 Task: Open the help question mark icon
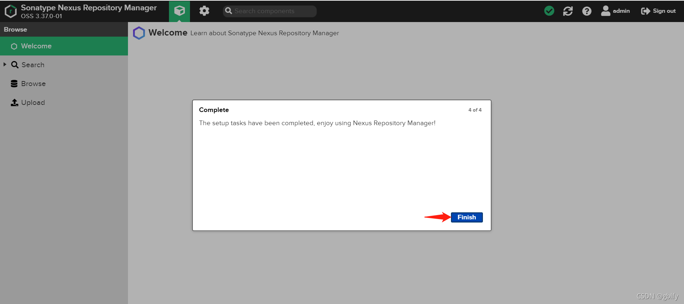coord(587,11)
